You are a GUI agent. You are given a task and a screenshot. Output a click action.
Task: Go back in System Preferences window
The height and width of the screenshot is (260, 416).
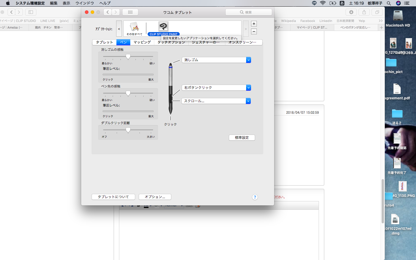[x=107, y=12]
